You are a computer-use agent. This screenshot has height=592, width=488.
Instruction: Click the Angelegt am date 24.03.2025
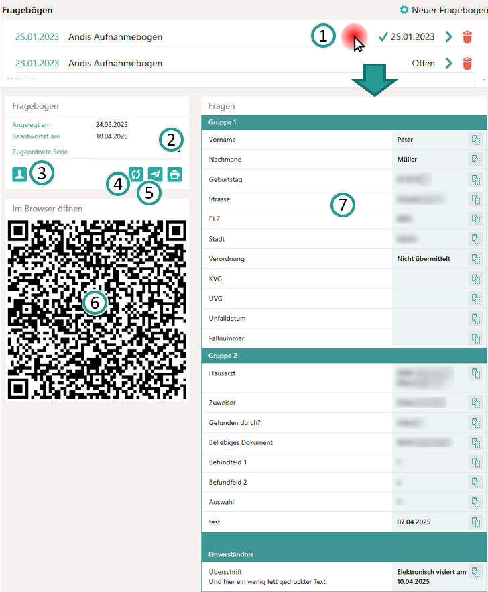coord(112,125)
